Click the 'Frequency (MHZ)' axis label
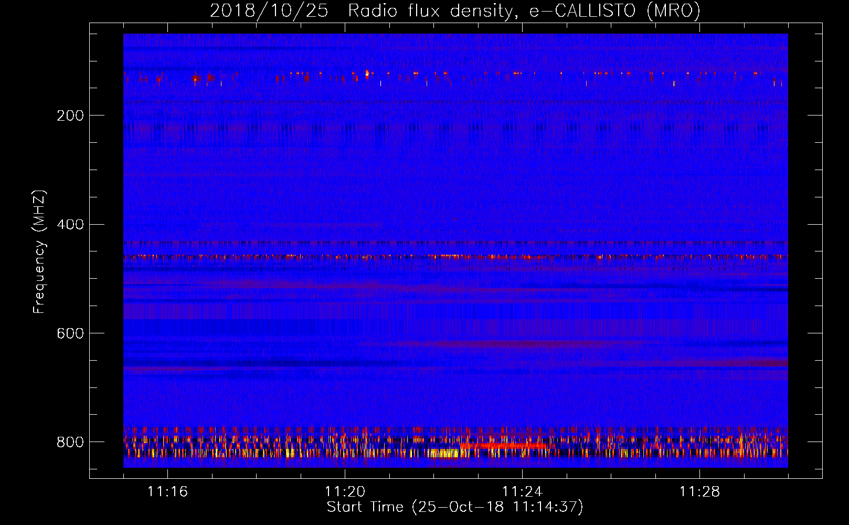Screen dimensions: 849x525 pyautogui.click(x=39, y=252)
